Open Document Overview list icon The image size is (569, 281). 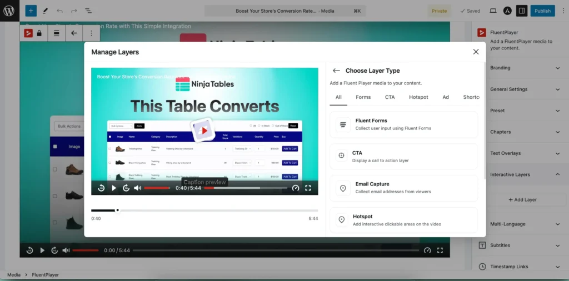[x=88, y=11]
